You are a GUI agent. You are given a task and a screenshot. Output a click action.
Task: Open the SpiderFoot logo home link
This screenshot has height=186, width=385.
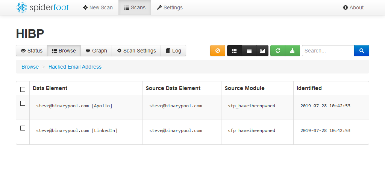tap(43, 7)
